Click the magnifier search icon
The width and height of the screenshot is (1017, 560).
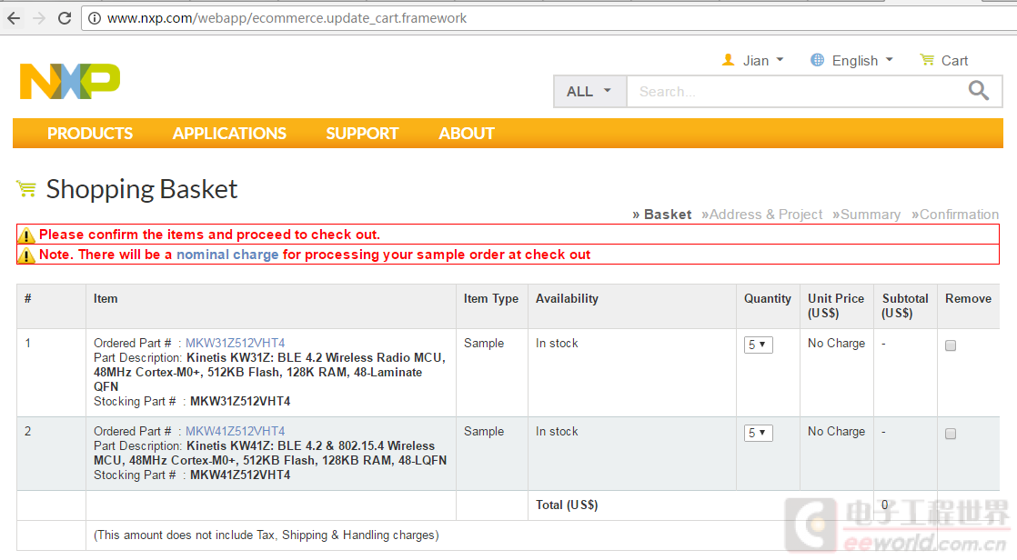point(979,91)
